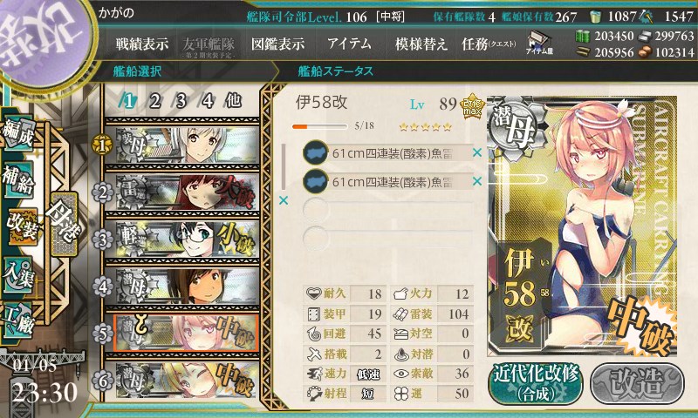Click the first 61cm torpedo equipment icon

316,152
